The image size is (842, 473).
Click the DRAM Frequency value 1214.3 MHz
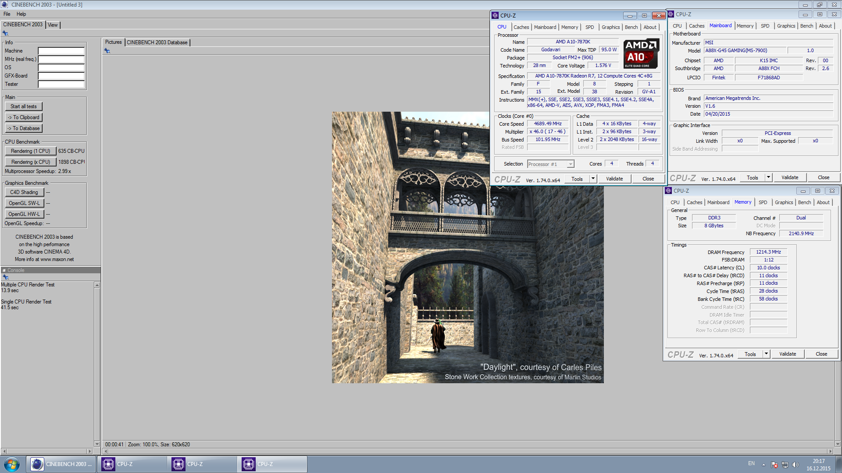point(768,252)
